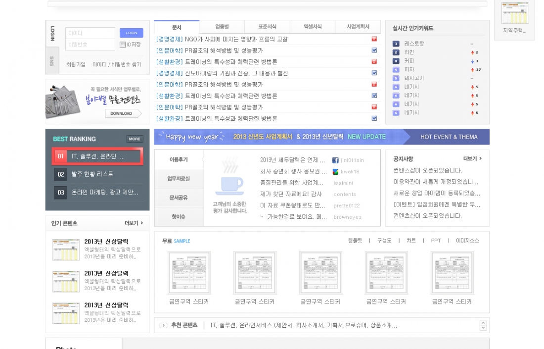Click the PDF icon beside the NGO document
Screen dimensions: 544x349
[374, 39]
